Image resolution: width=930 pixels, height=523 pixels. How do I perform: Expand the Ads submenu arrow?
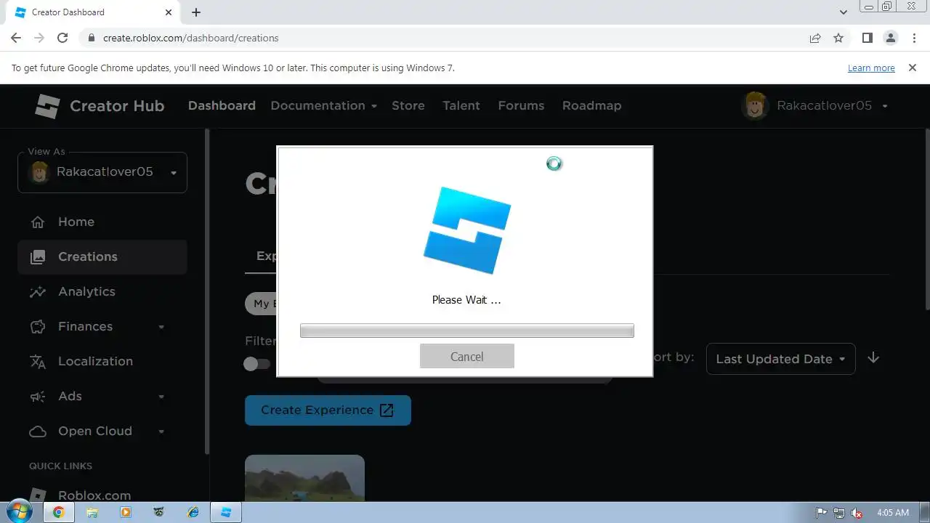click(x=161, y=397)
